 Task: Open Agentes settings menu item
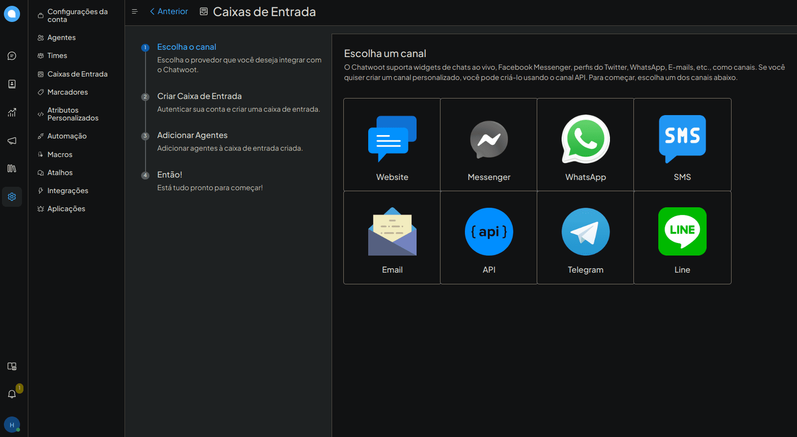tap(62, 38)
